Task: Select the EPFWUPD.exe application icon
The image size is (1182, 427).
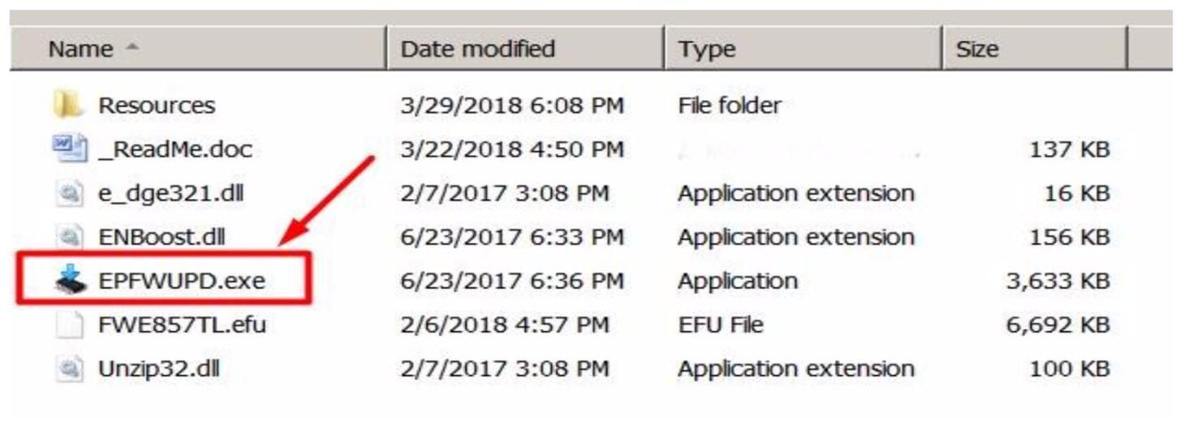Action: click(x=69, y=281)
